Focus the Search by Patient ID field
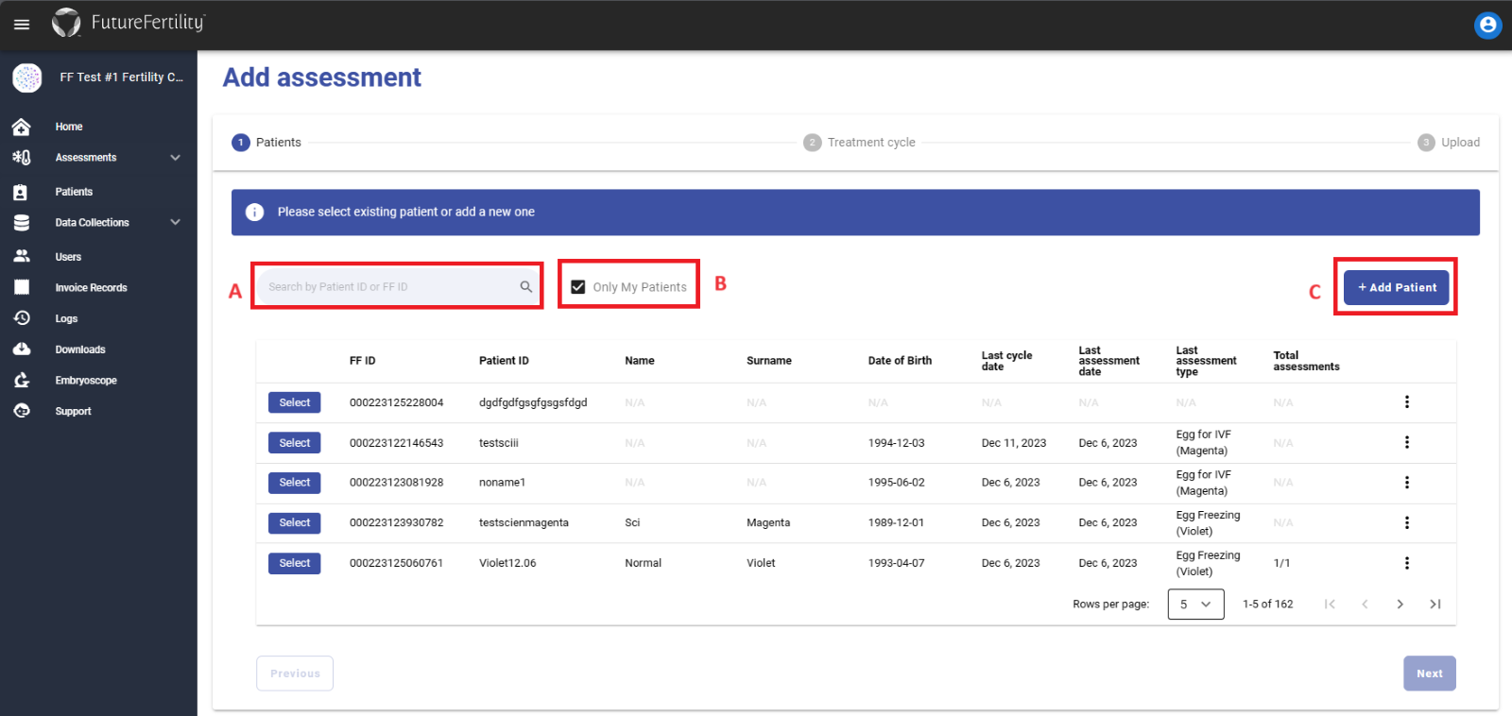1512x716 pixels. (x=387, y=287)
